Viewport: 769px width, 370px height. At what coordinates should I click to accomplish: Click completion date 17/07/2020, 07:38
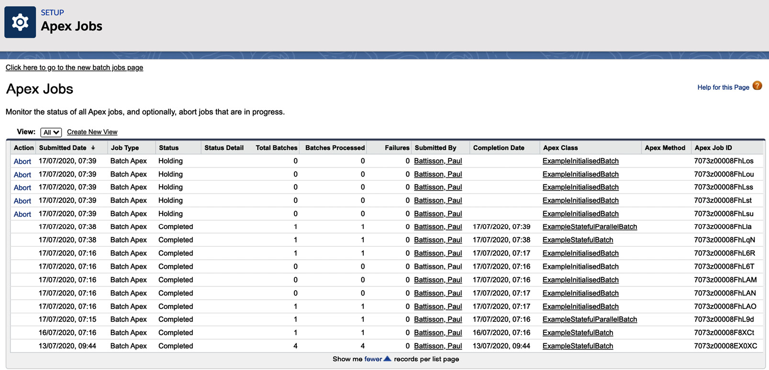pyautogui.click(x=502, y=240)
